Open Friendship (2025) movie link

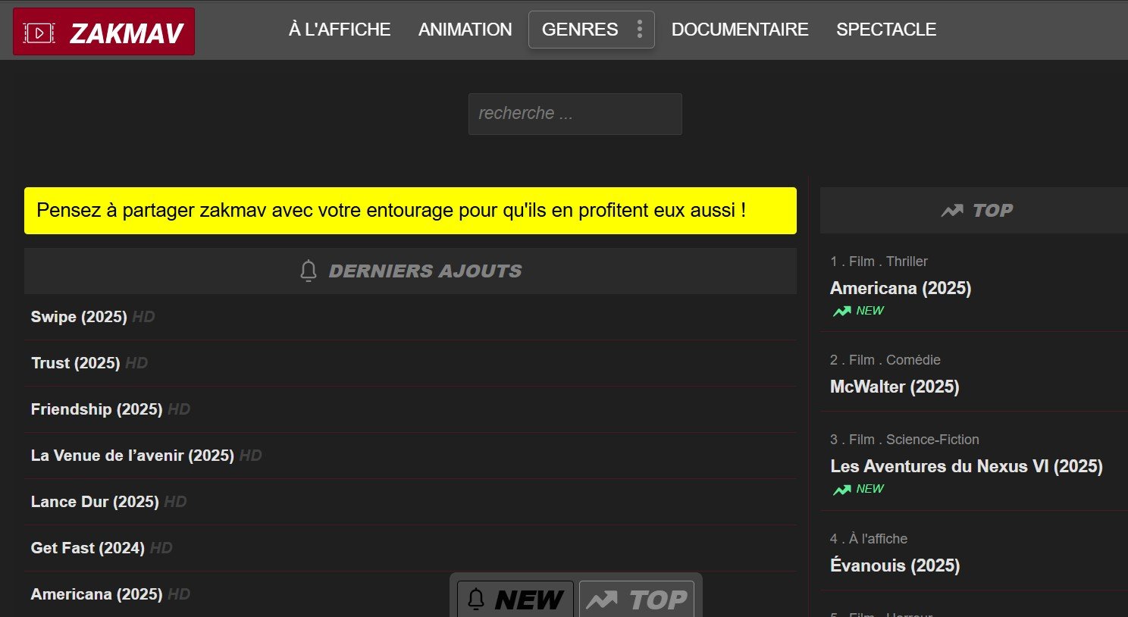[96, 409]
